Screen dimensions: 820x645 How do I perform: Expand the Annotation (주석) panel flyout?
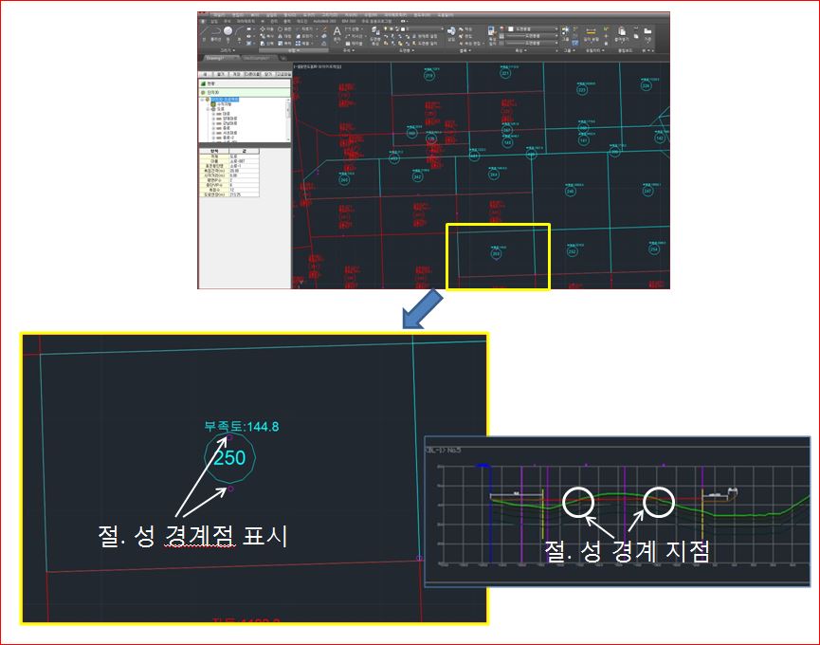click(347, 50)
